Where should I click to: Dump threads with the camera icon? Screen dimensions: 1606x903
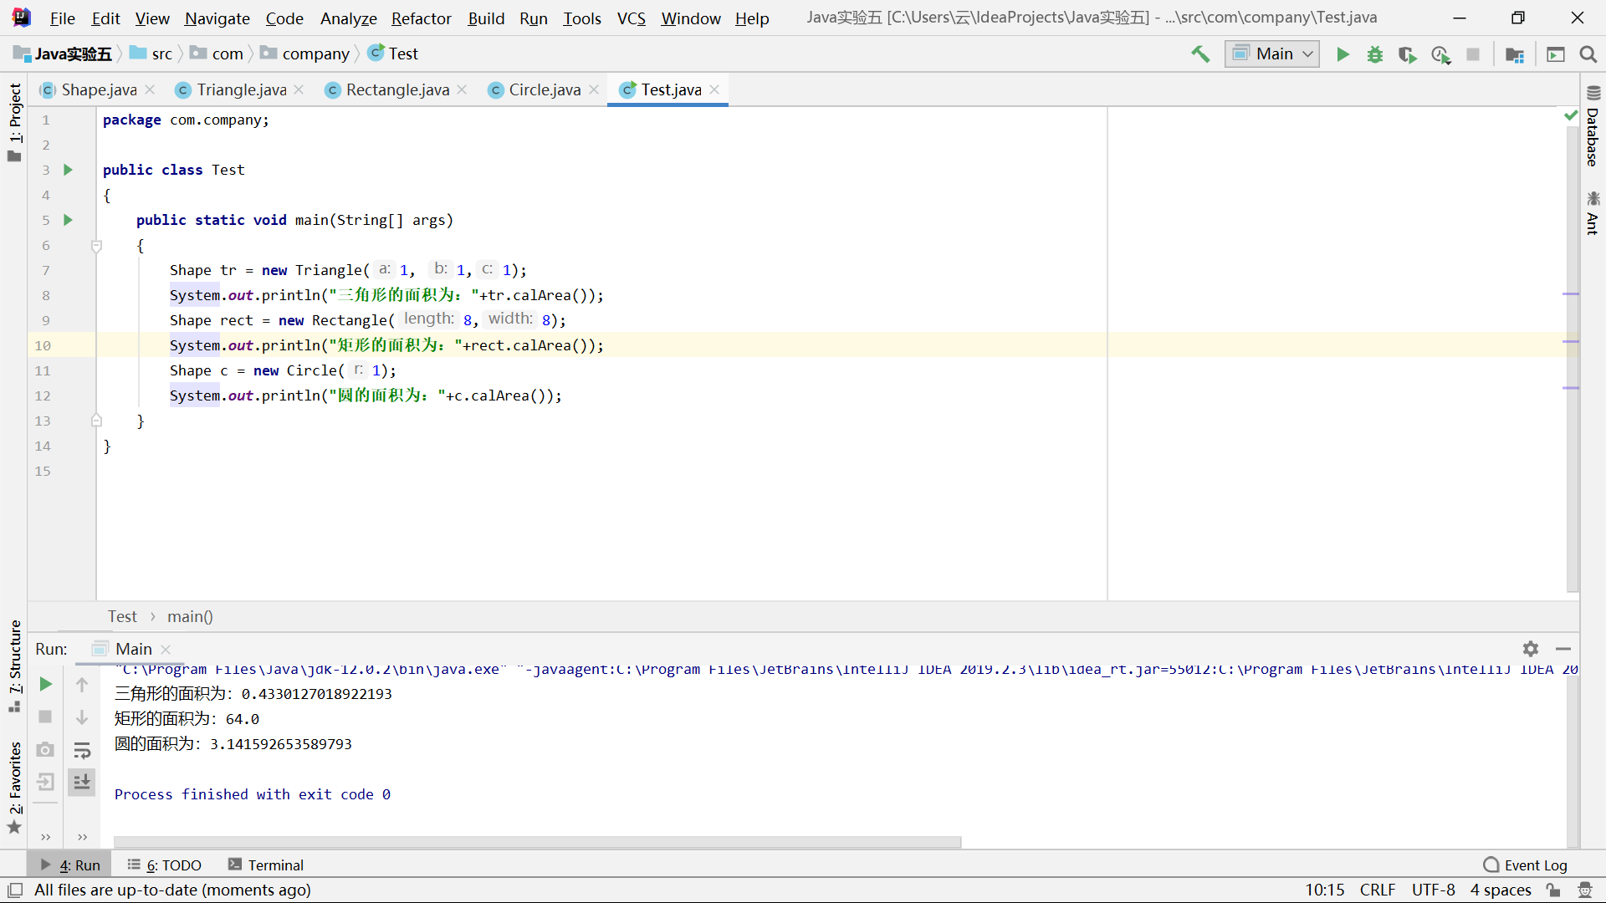(46, 749)
